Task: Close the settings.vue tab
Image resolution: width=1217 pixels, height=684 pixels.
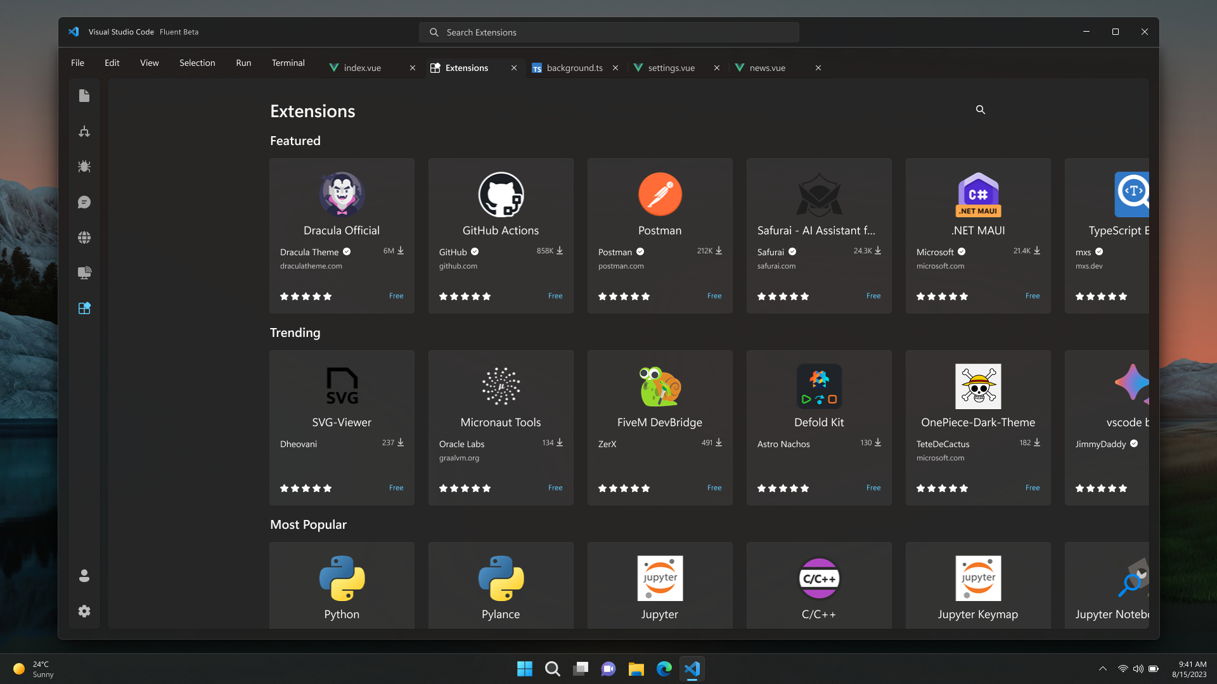Action: pyautogui.click(x=717, y=68)
